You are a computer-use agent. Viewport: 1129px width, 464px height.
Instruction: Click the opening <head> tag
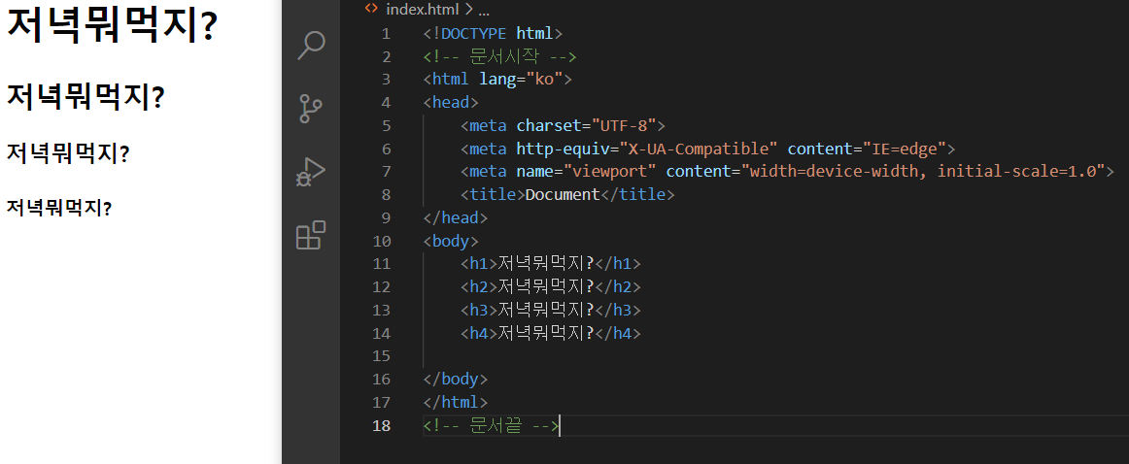(451, 102)
